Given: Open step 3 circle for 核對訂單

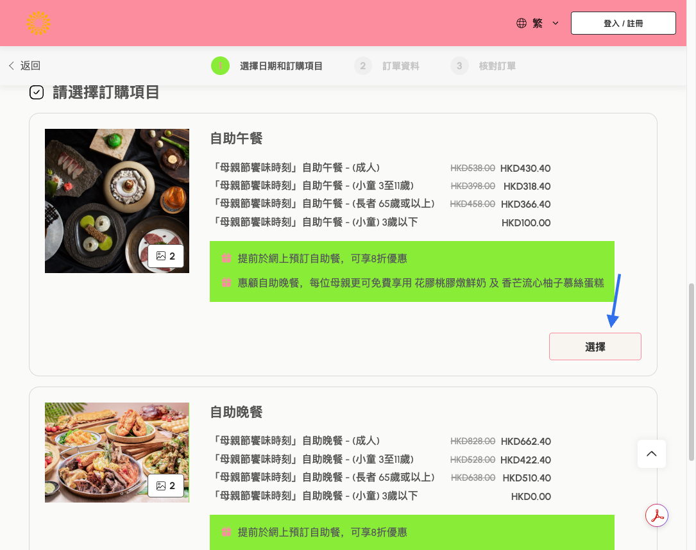Looking at the screenshot, I should [459, 65].
